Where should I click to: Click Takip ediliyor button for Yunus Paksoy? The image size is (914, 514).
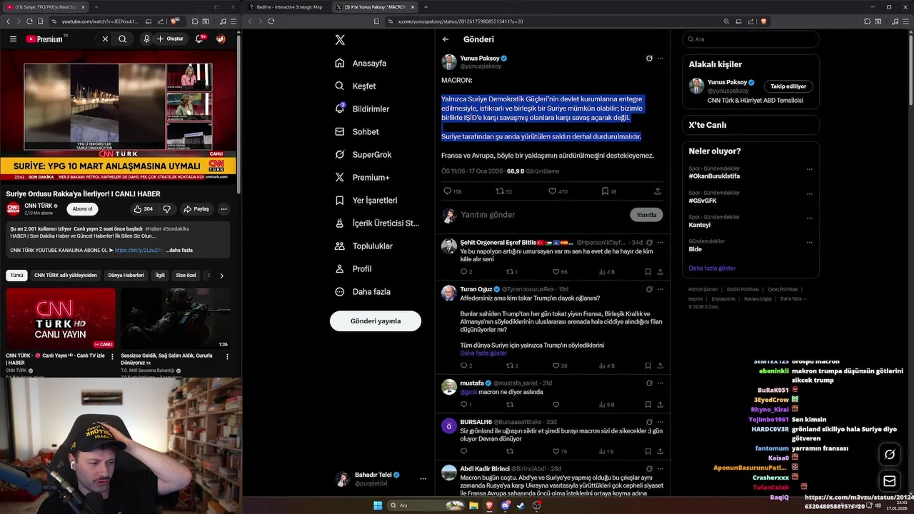tap(788, 86)
